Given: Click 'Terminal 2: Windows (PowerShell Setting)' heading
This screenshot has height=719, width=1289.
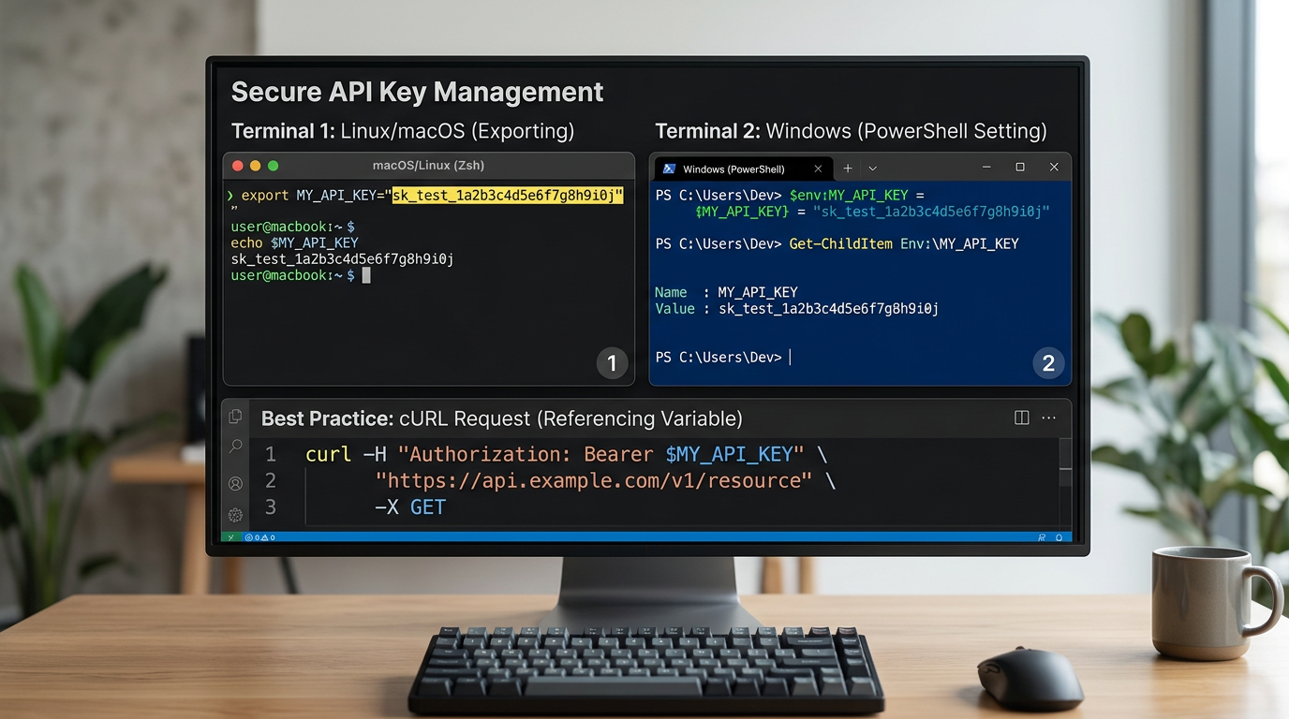Looking at the screenshot, I should click(x=851, y=131).
